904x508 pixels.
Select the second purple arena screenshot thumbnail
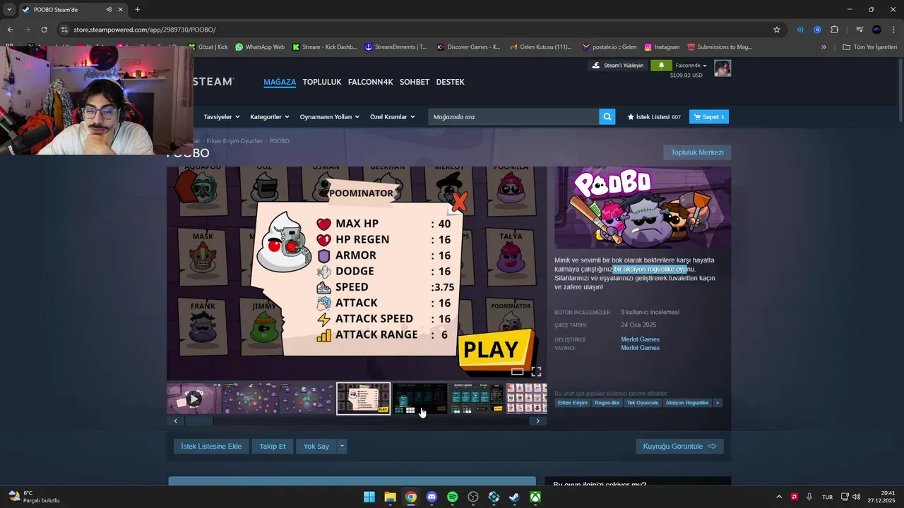tap(250, 399)
